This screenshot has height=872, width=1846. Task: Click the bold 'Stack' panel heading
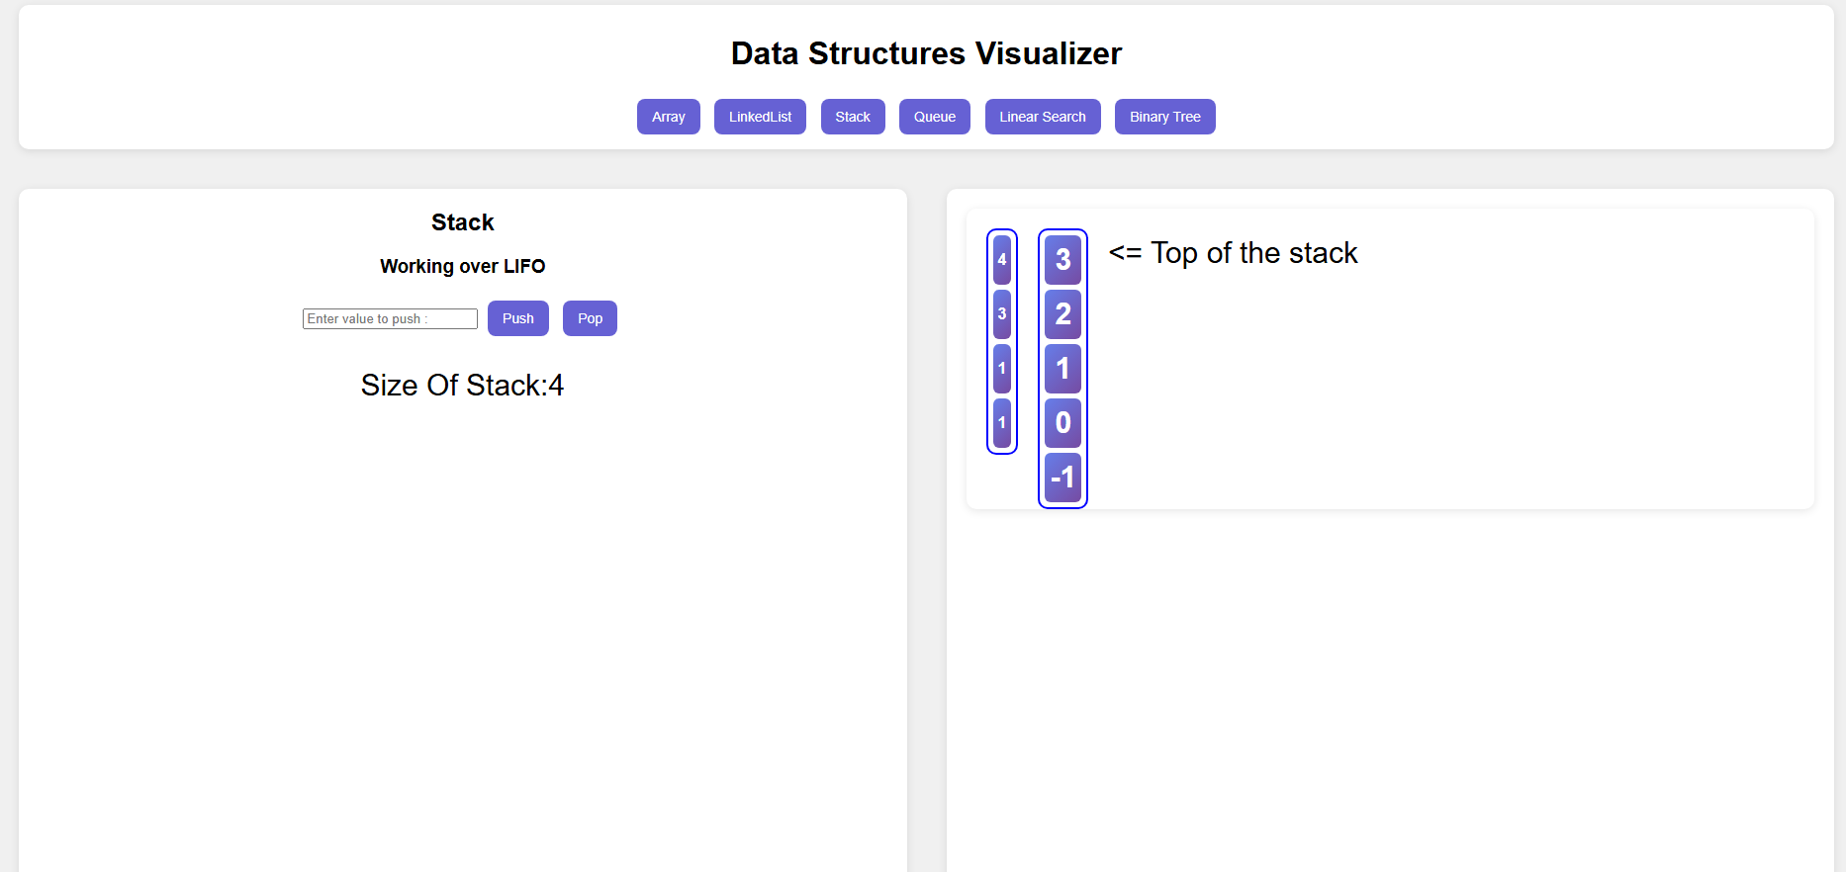[462, 222]
